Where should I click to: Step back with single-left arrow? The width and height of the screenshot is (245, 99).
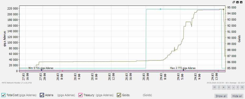click(x=219, y=87)
